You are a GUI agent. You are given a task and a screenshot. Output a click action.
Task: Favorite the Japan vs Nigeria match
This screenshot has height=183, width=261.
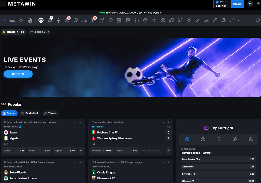click(81, 122)
